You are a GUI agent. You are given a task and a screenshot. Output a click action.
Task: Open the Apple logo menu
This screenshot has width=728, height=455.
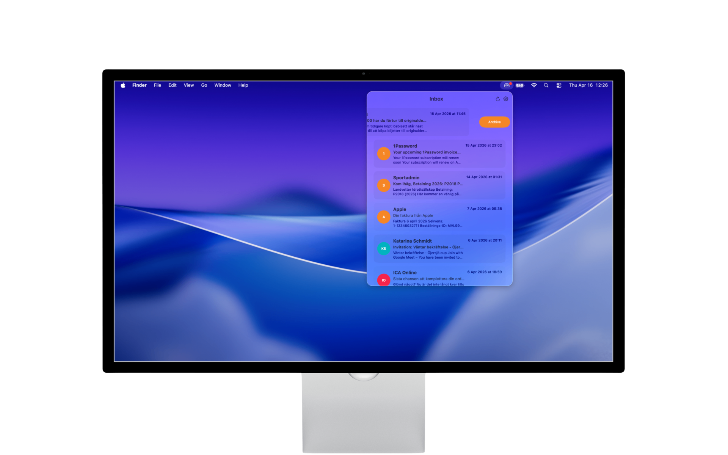tap(123, 85)
